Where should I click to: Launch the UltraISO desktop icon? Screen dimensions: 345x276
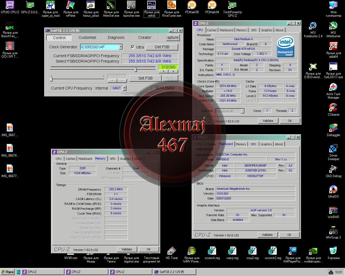point(333,189)
